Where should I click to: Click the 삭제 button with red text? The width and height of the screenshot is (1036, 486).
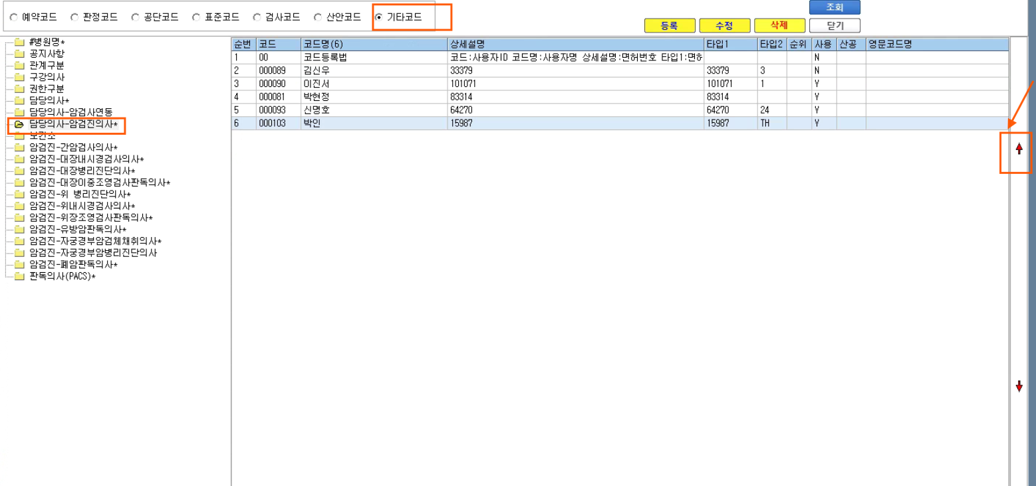coord(779,26)
